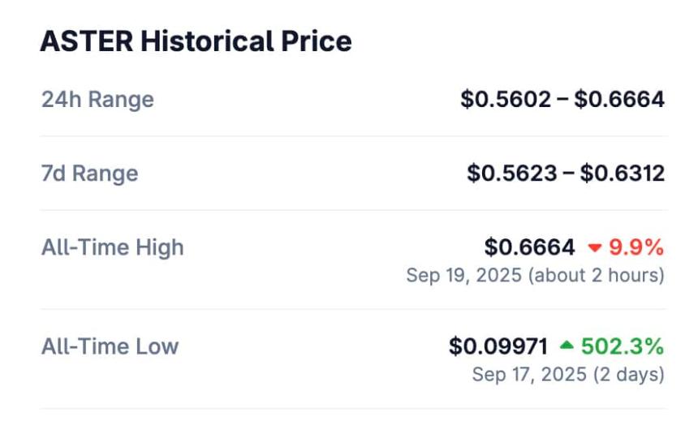Click the red 9.9% change figure
The height and width of the screenshot is (425, 698).
click(636, 247)
